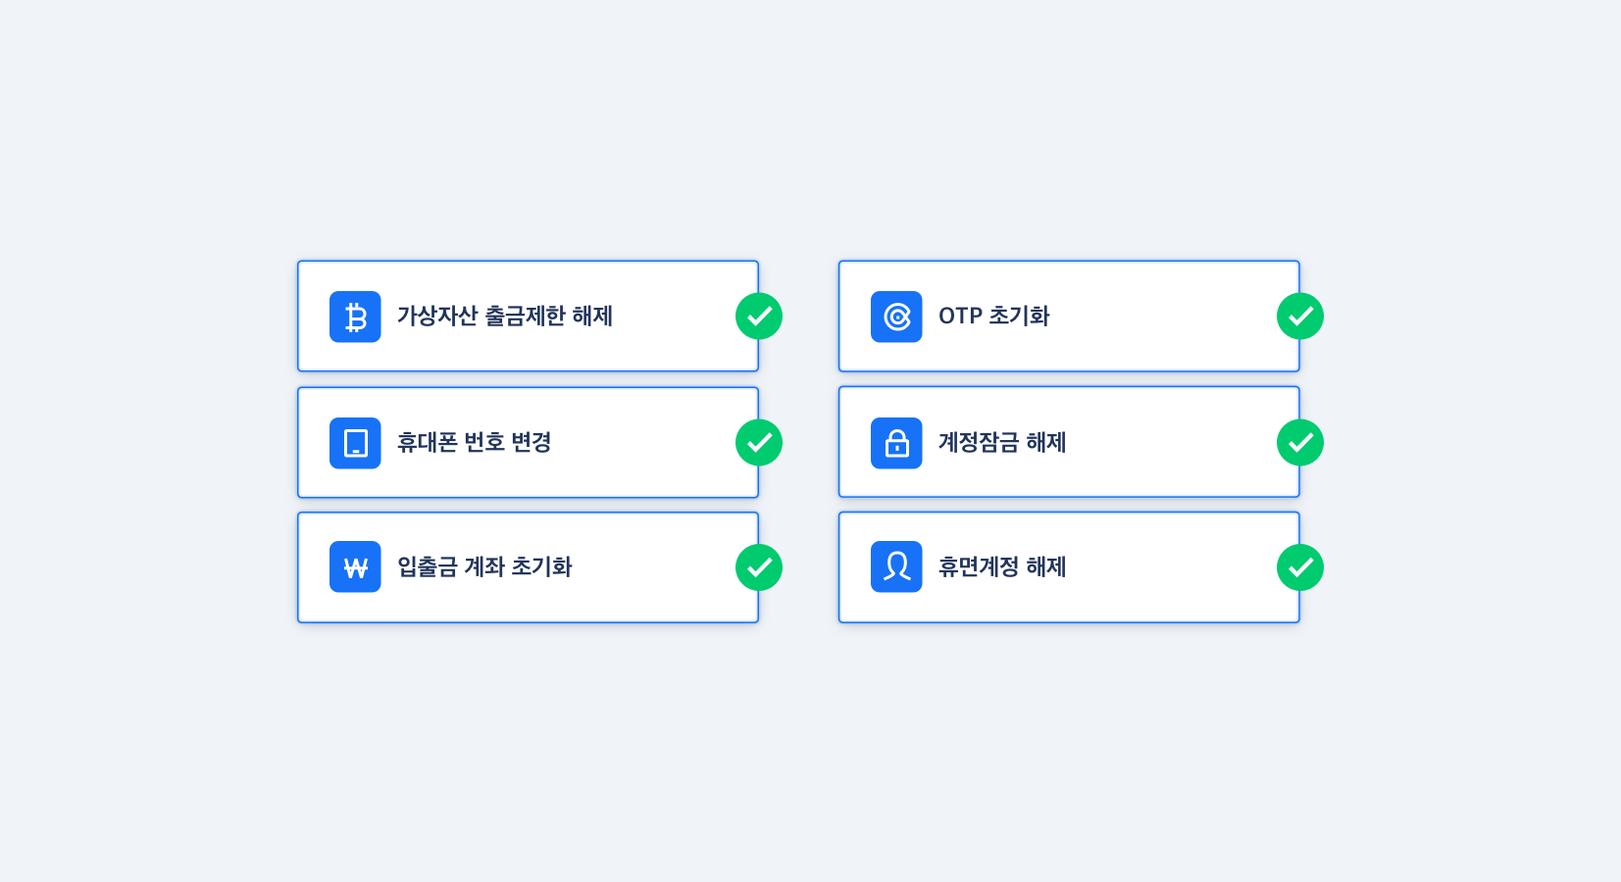Click the person icon next to 휴면계정 해제
The width and height of the screenshot is (1621, 882).
click(896, 566)
